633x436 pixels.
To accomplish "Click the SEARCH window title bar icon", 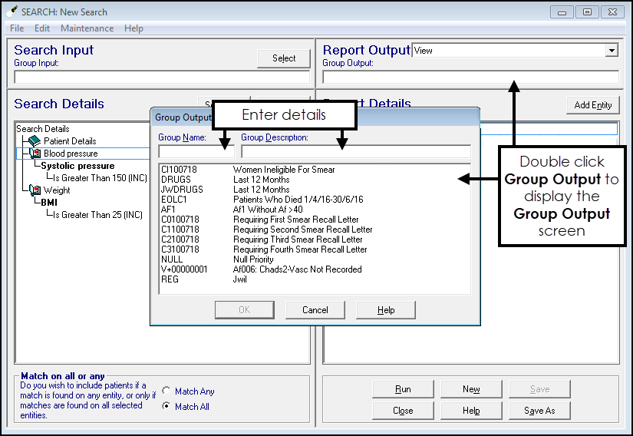I will pyautogui.click(x=12, y=12).
